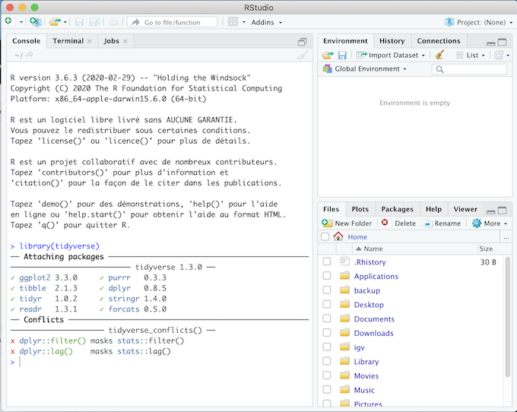
Task: Click Load Workspace icon in Environment pane
Action: 327,55
